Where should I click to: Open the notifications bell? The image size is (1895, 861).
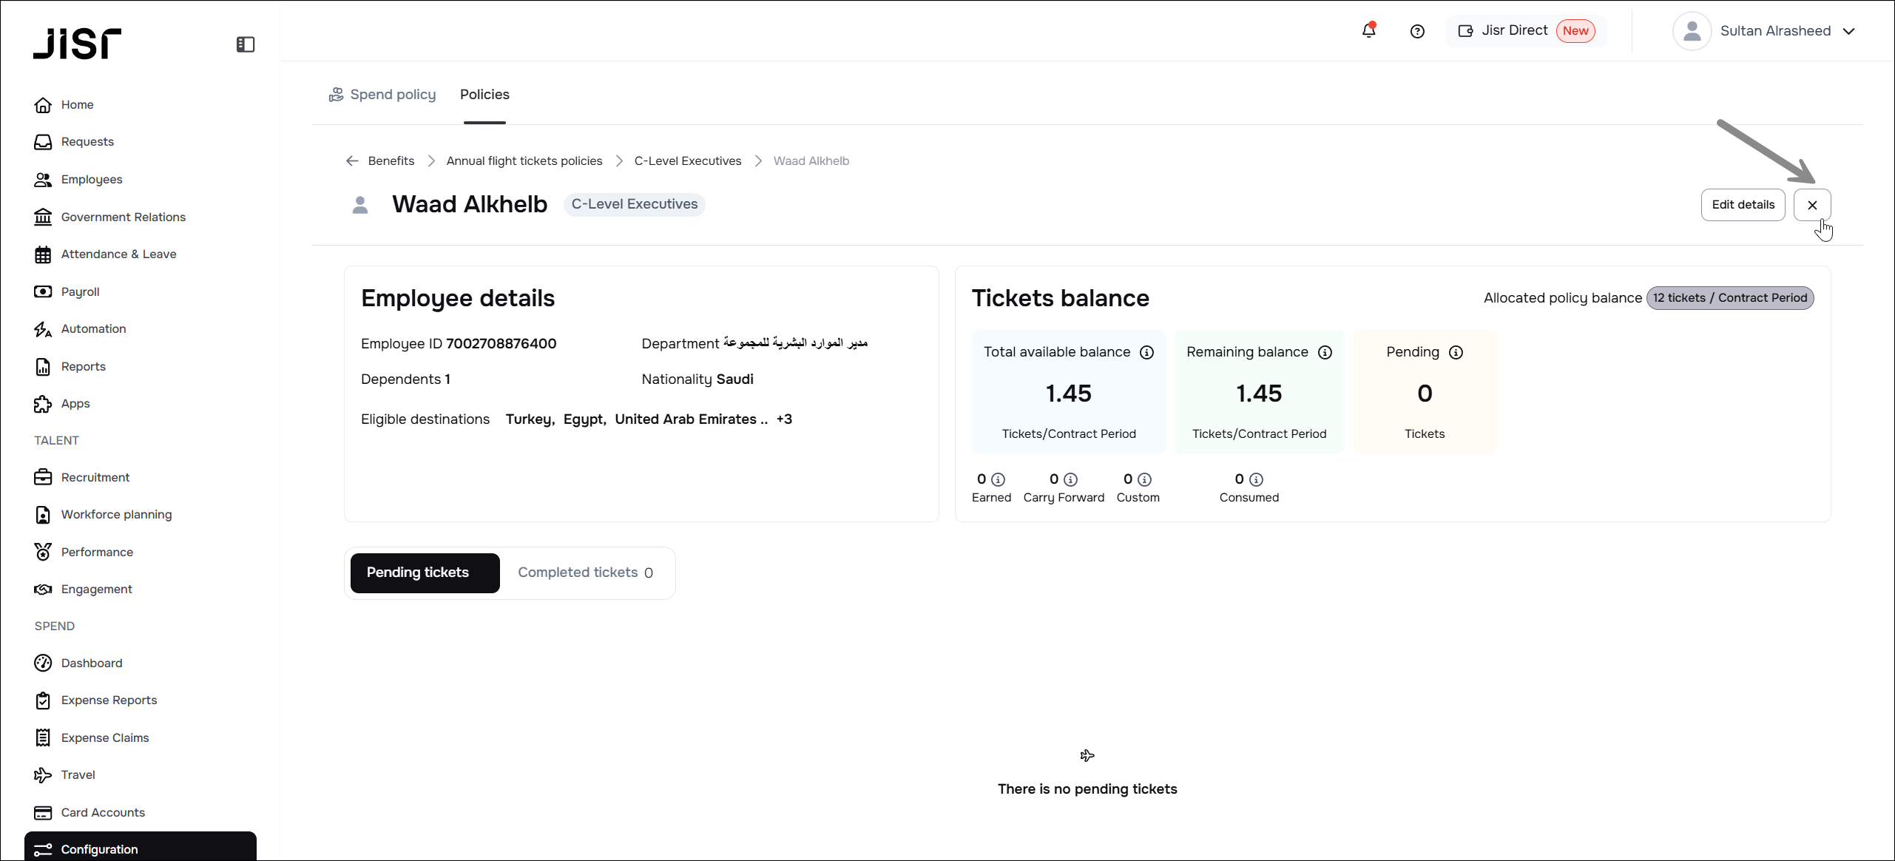[1368, 31]
